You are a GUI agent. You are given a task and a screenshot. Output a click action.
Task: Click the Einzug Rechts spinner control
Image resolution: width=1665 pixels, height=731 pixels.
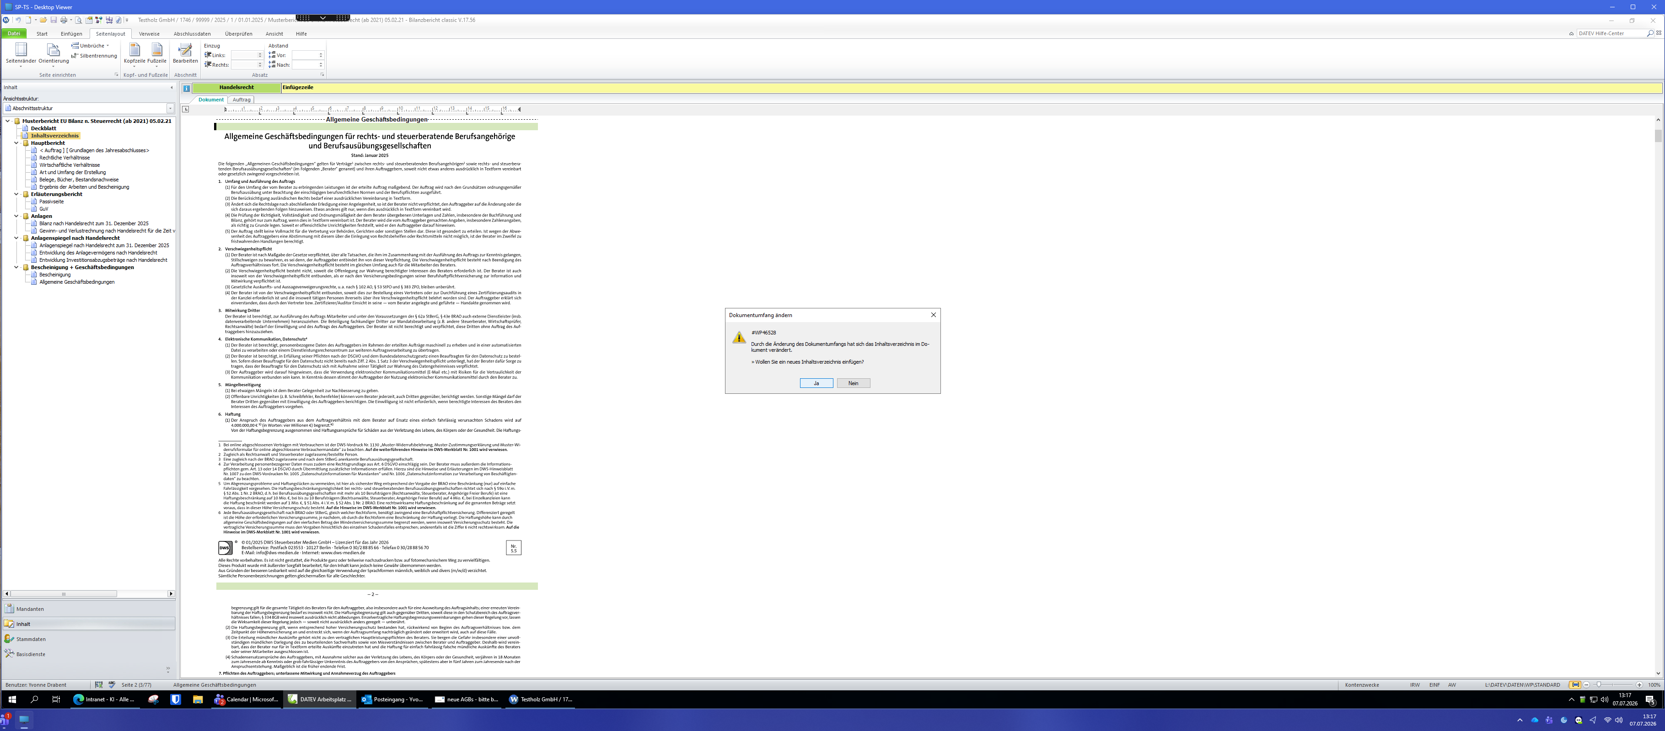pyautogui.click(x=260, y=65)
